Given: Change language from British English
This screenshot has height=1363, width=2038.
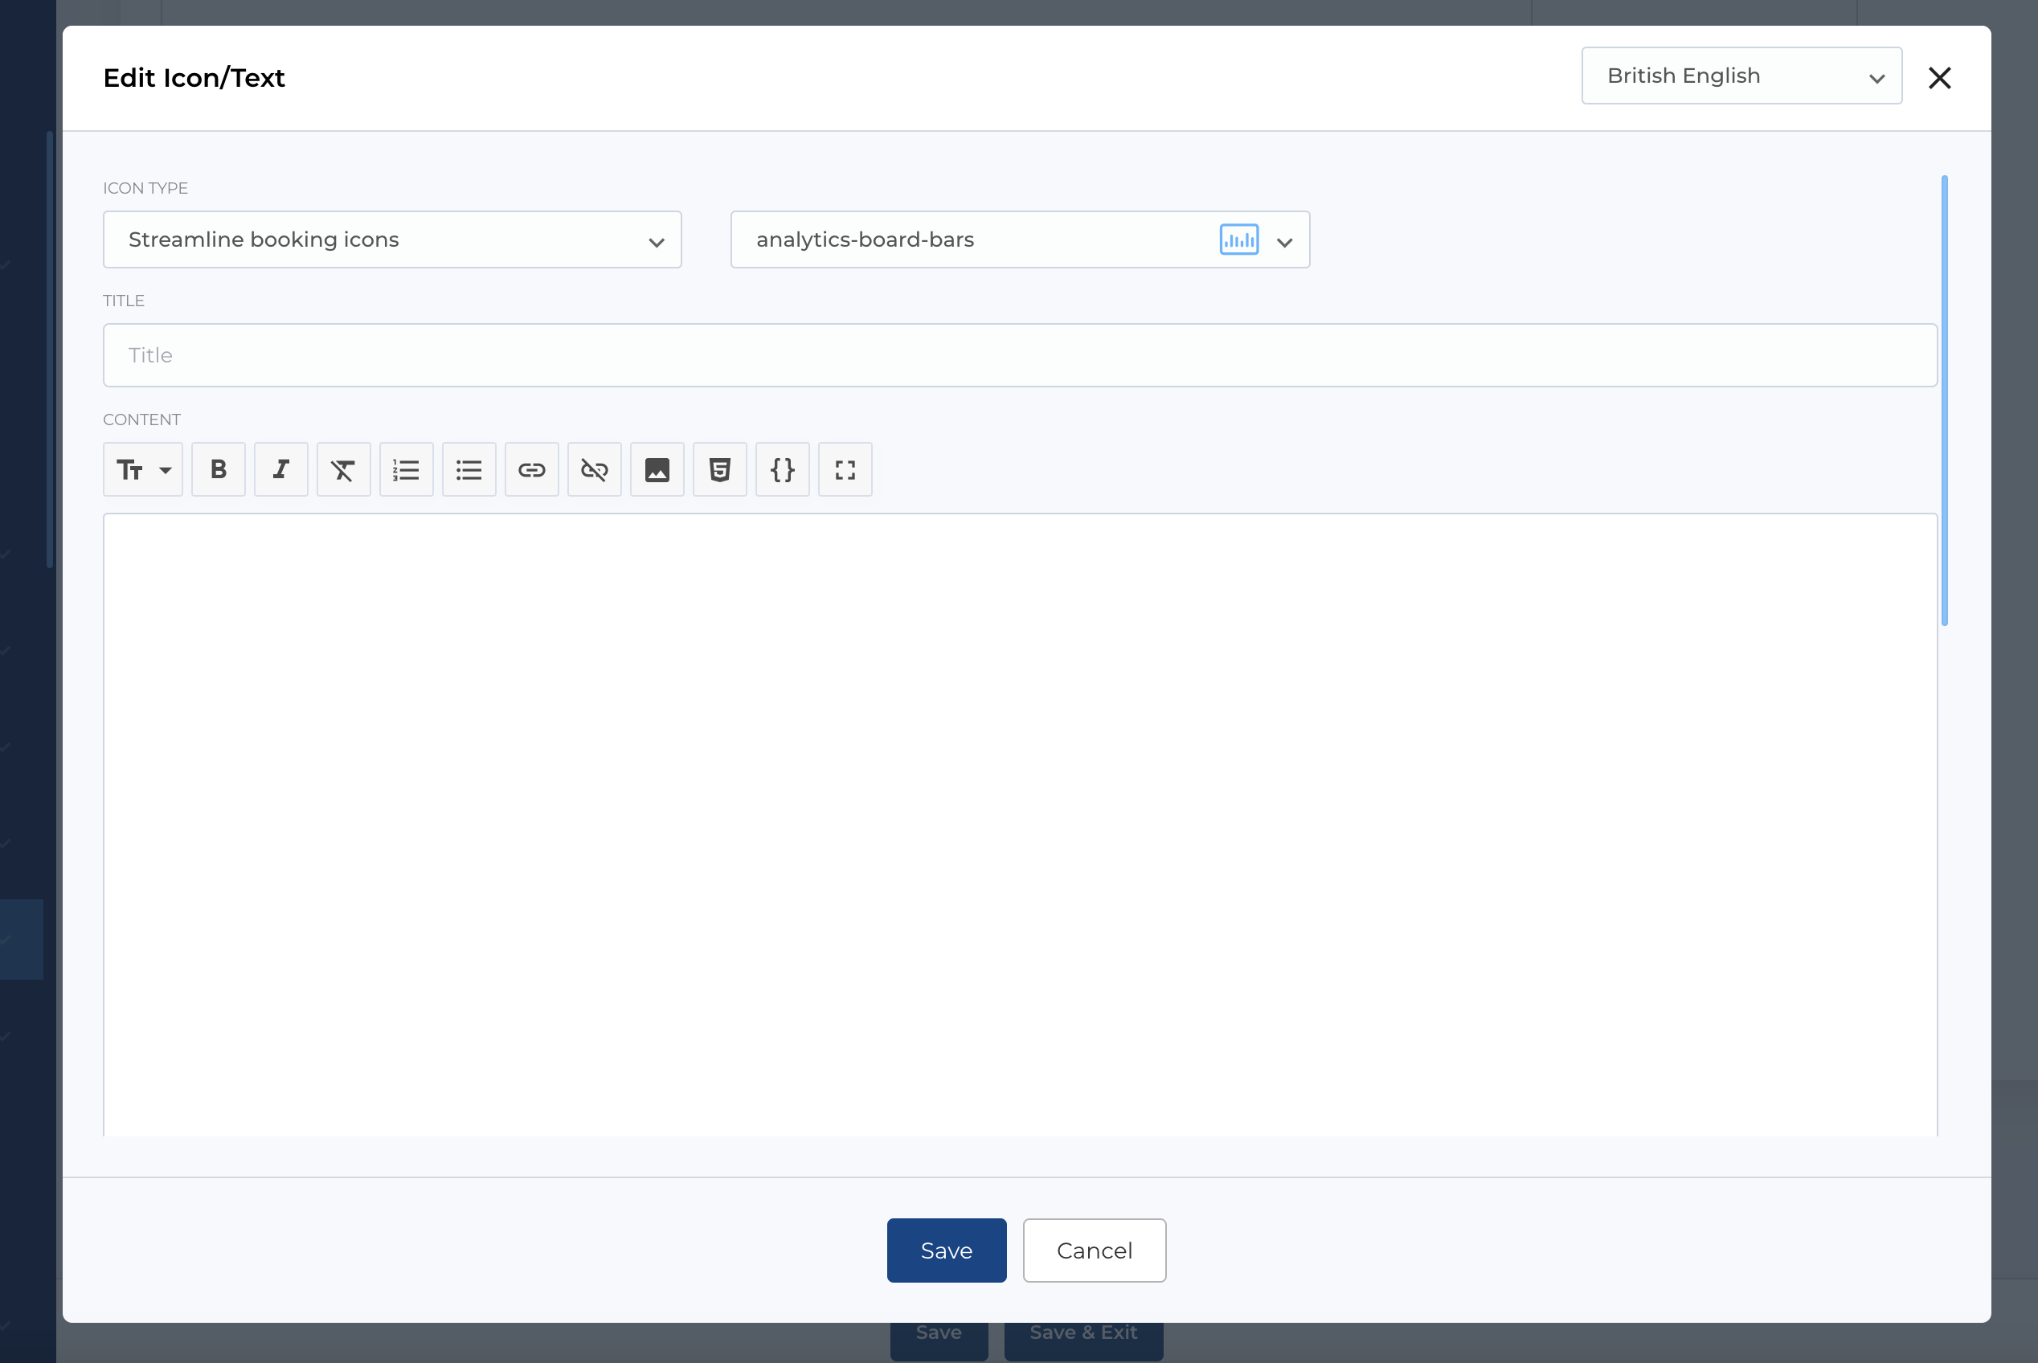Looking at the screenshot, I should [x=1741, y=76].
